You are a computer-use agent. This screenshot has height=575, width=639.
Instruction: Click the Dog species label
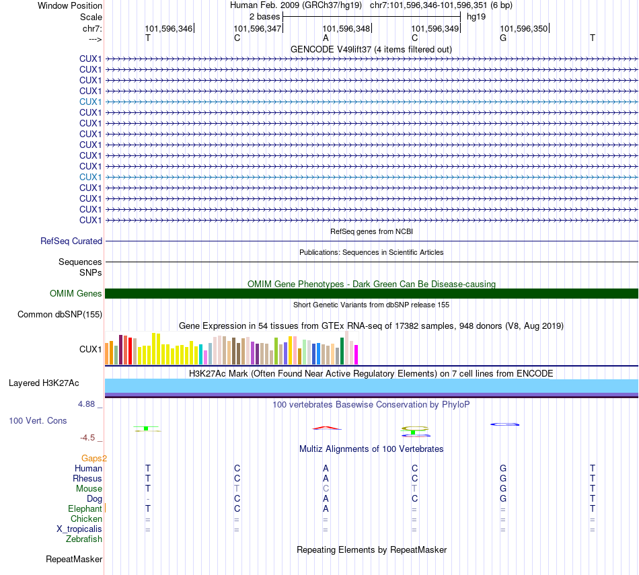[x=94, y=498]
